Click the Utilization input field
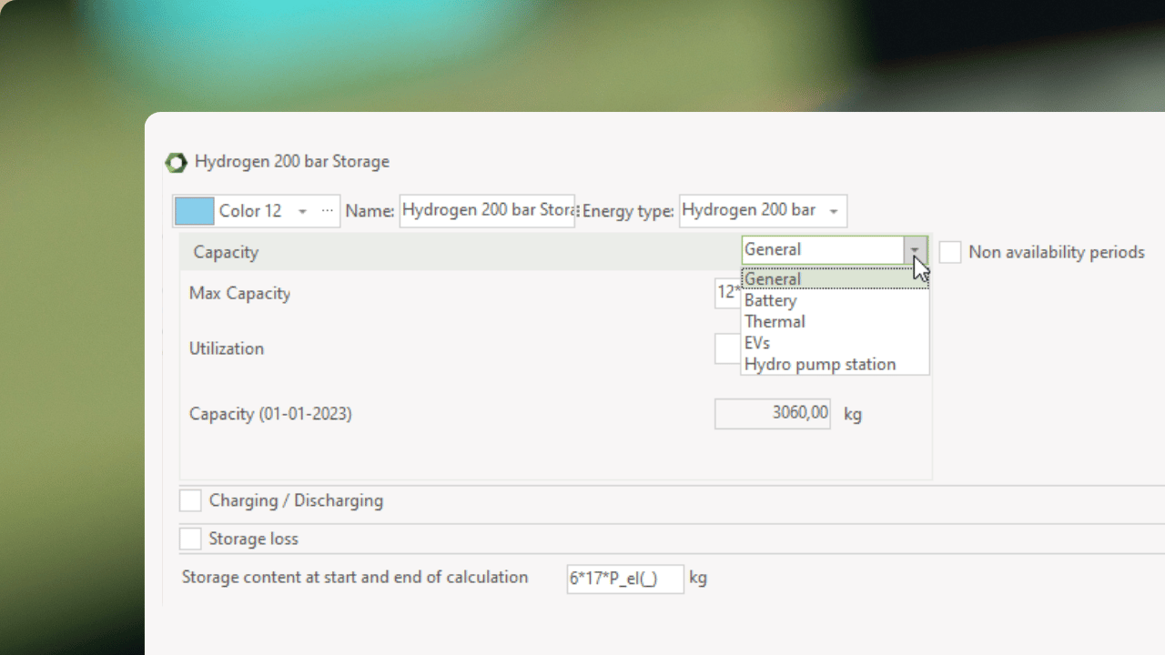The height and width of the screenshot is (655, 1165). (x=727, y=348)
